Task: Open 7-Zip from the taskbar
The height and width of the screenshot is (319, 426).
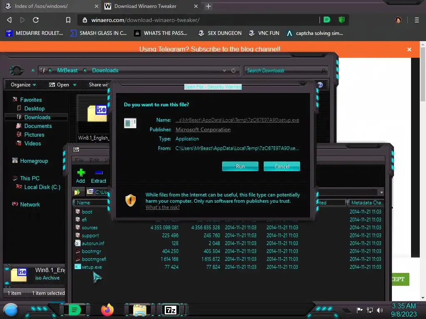Action: click(171, 310)
